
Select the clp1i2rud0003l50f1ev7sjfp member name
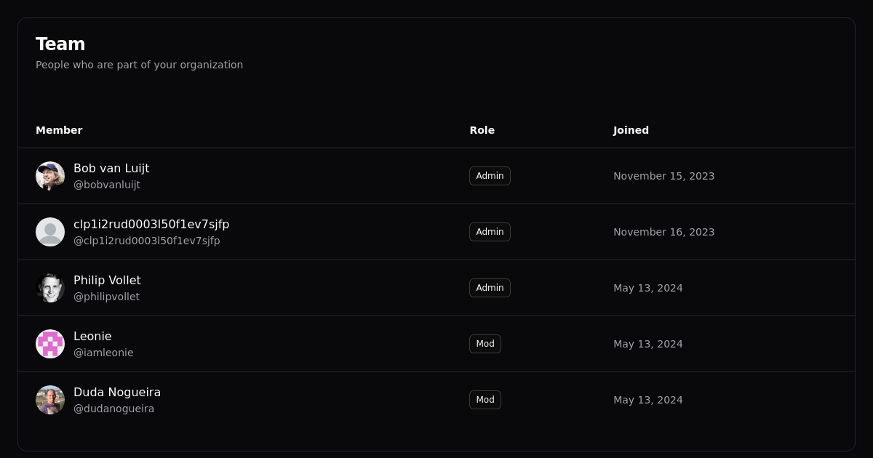(151, 224)
